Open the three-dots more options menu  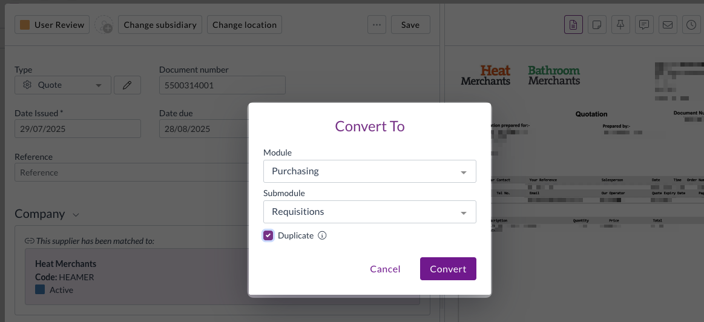[377, 25]
